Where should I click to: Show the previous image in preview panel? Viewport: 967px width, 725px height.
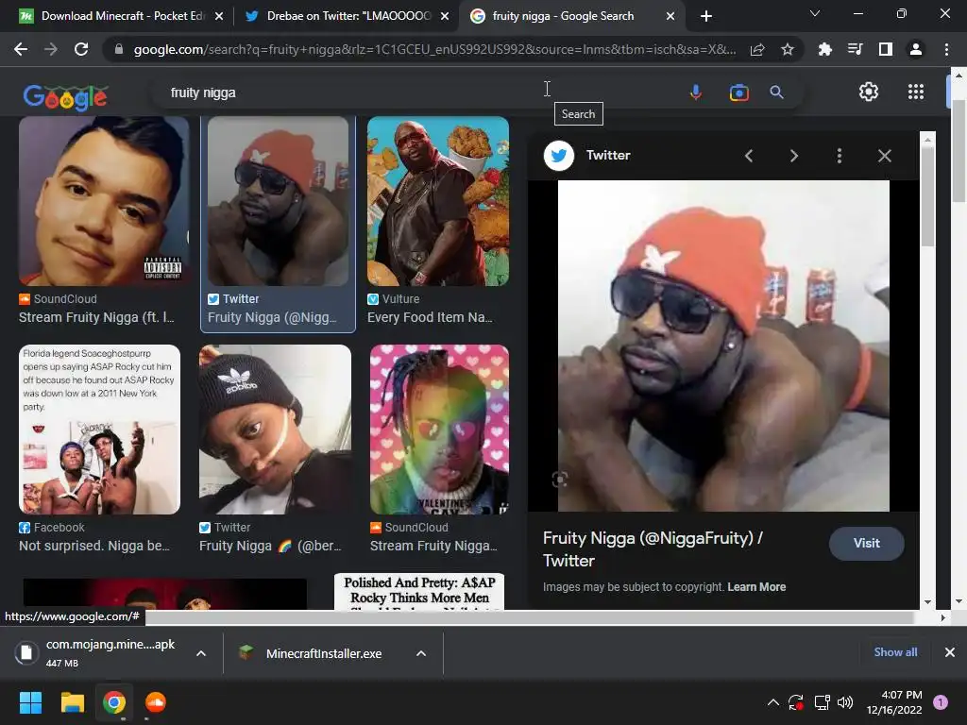click(749, 156)
